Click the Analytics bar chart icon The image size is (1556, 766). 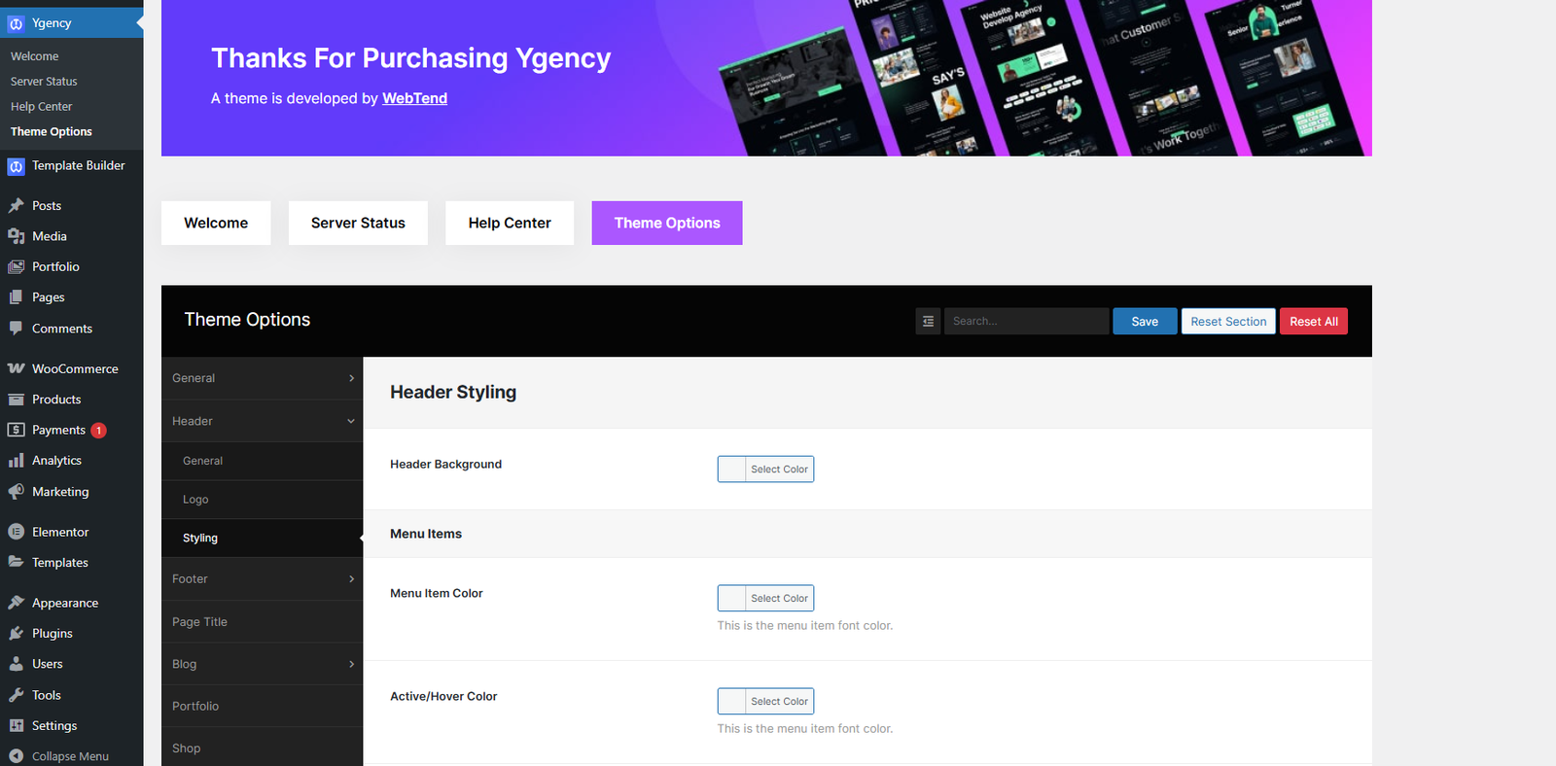(x=16, y=461)
